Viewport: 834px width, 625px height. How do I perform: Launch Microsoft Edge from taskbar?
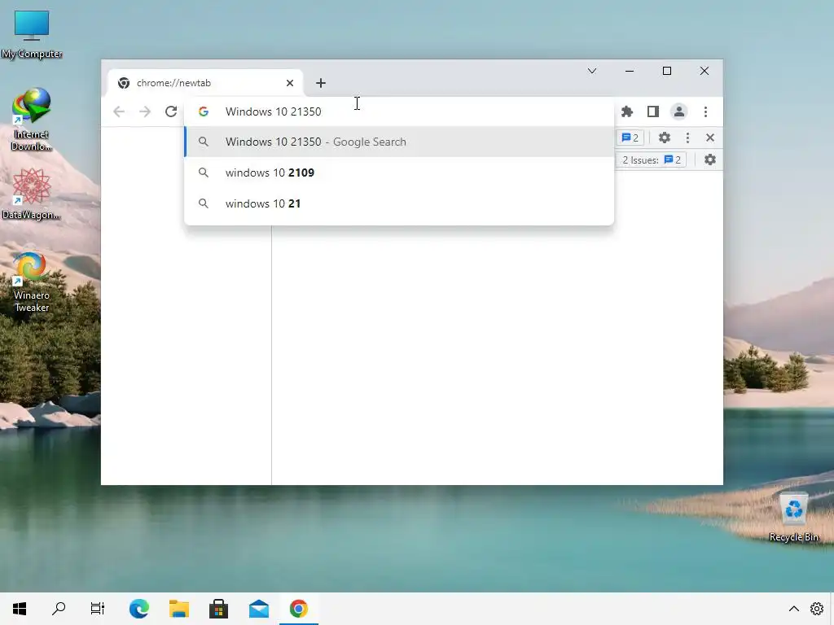(138, 609)
